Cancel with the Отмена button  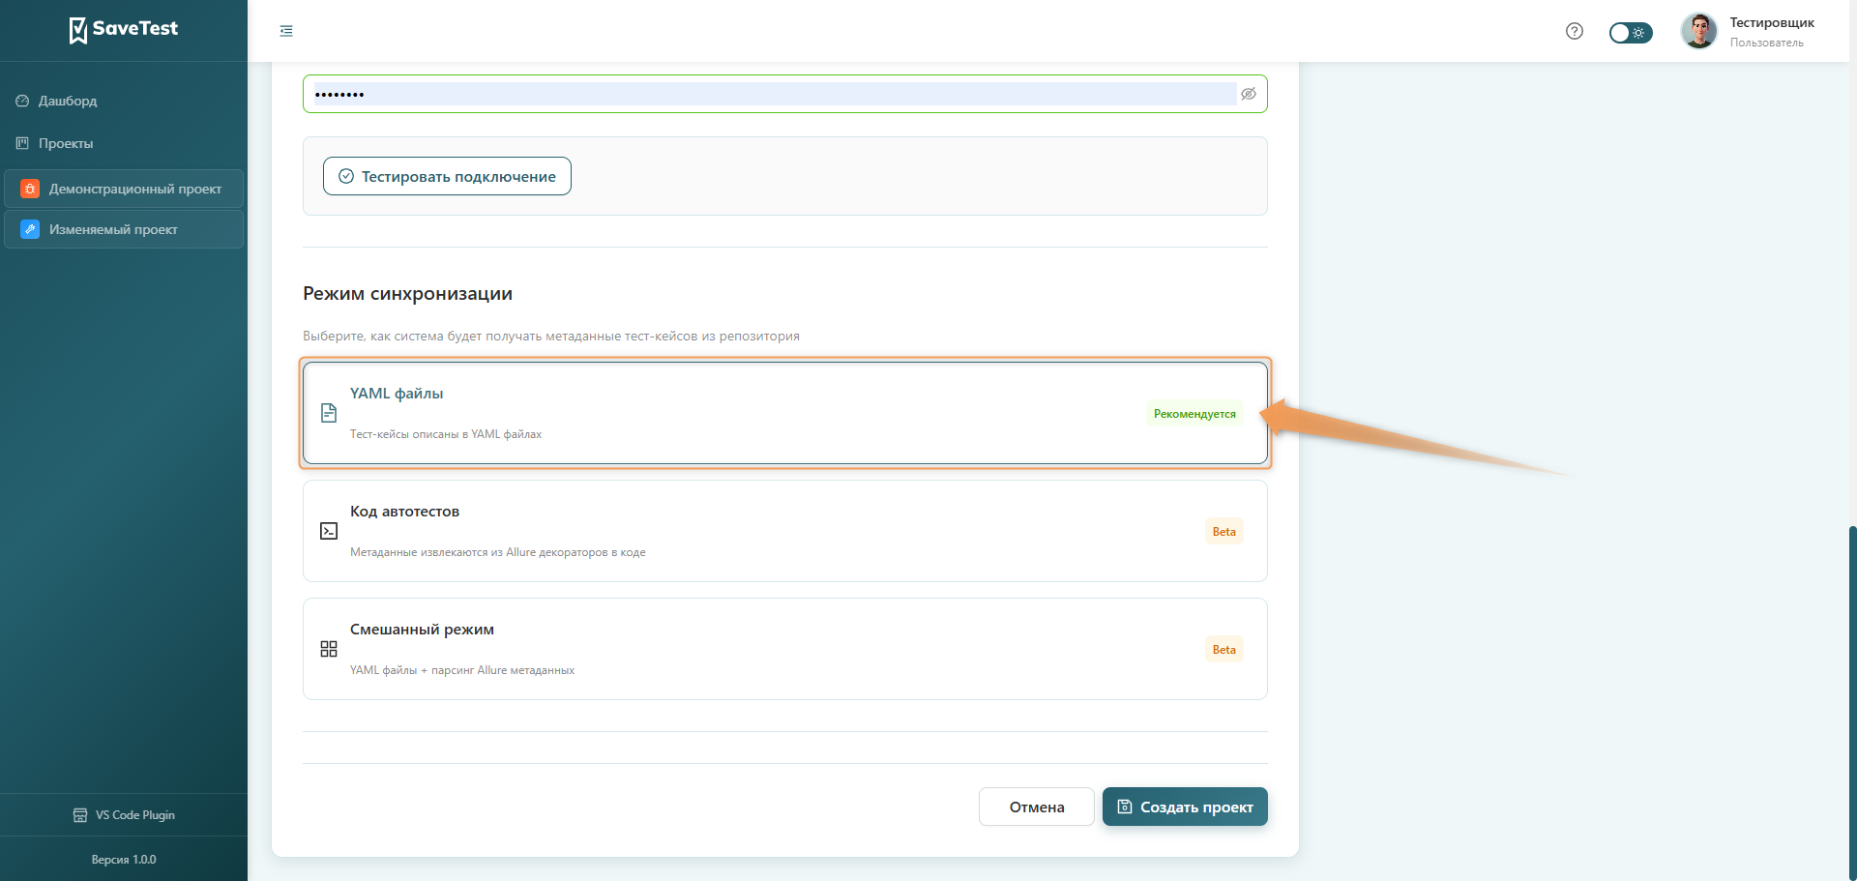click(1036, 807)
